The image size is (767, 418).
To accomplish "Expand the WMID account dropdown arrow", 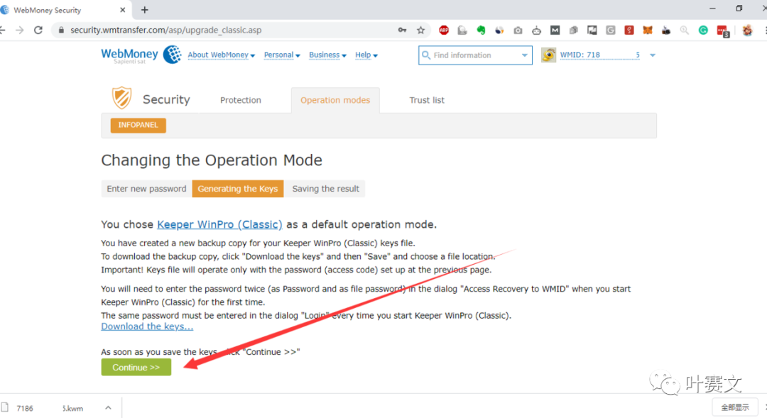I will pos(653,55).
